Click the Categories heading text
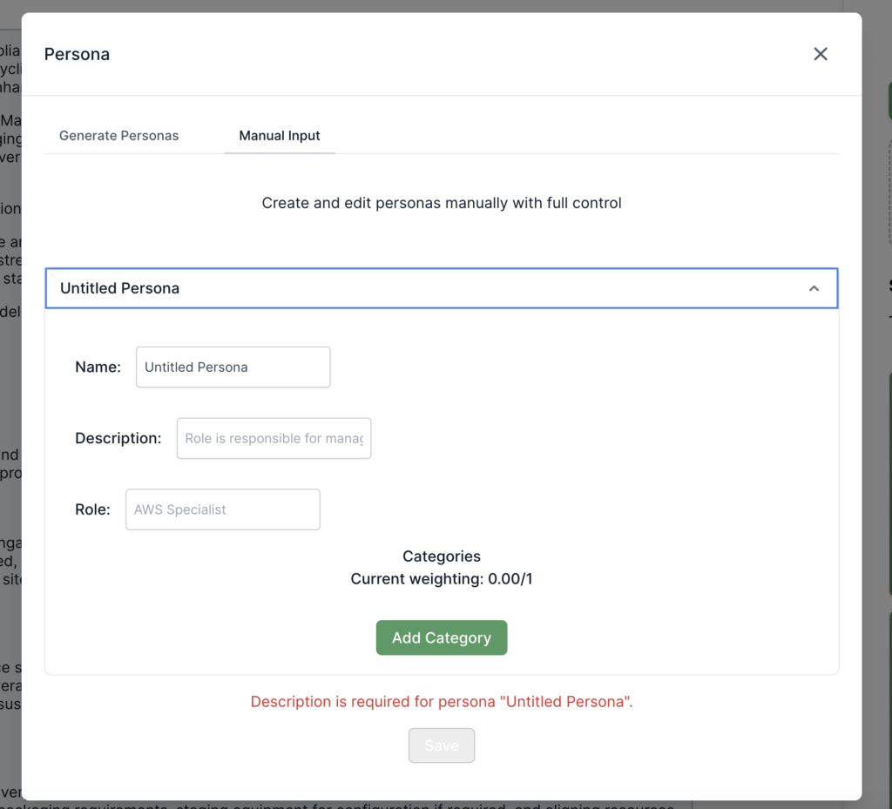 click(x=441, y=556)
